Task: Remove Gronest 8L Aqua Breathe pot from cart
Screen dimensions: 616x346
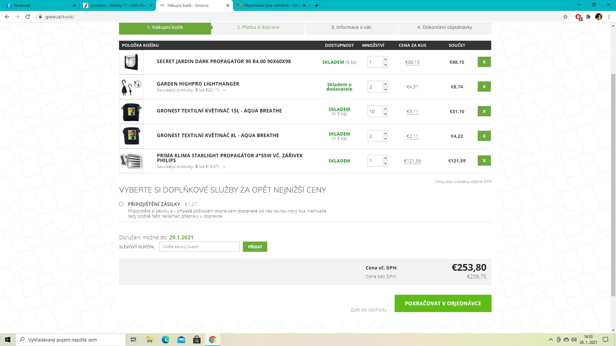Action: click(484, 136)
